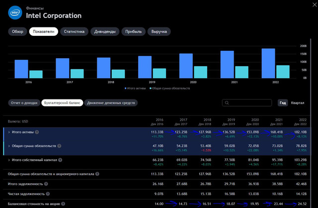Click the 2022 total assets bar
The width and height of the screenshot is (318, 208).
[268, 63]
